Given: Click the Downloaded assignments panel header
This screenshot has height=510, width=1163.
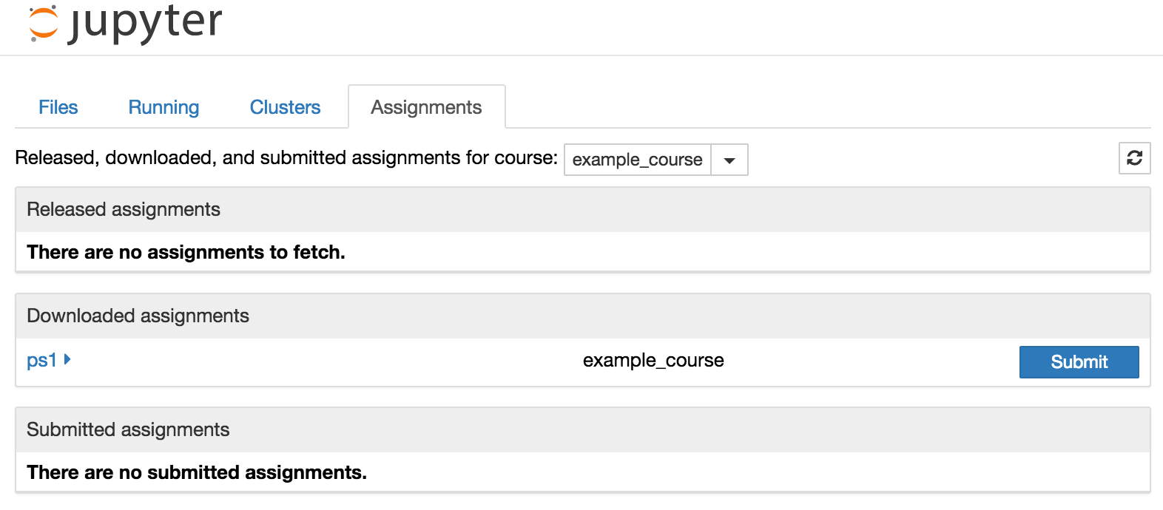Looking at the screenshot, I should (138, 316).
